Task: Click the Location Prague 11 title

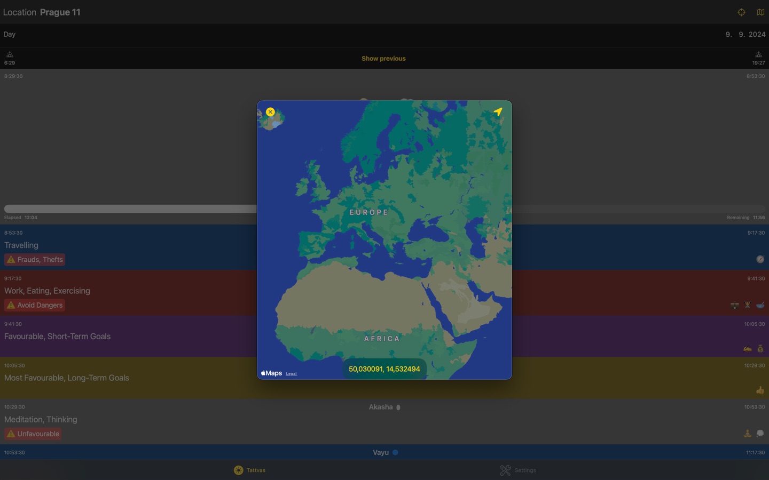Action: click(42, 12)
